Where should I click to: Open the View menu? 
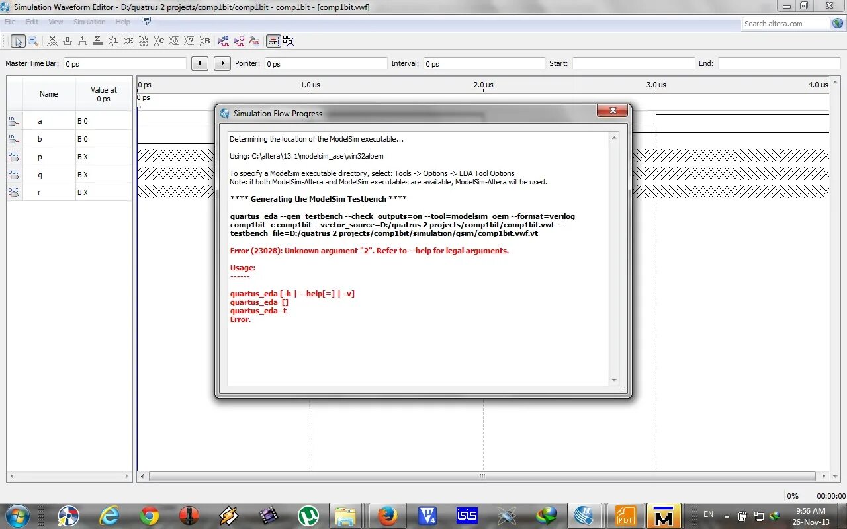pos(56,22)
